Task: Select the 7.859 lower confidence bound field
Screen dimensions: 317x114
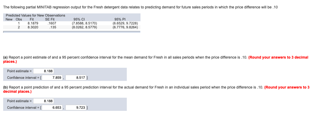Action: click(x=52, y=78)
